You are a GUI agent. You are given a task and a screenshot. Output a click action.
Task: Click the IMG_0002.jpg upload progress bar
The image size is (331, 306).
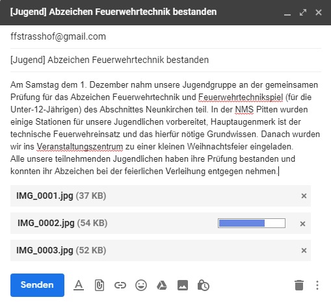(x=252, y=223)
